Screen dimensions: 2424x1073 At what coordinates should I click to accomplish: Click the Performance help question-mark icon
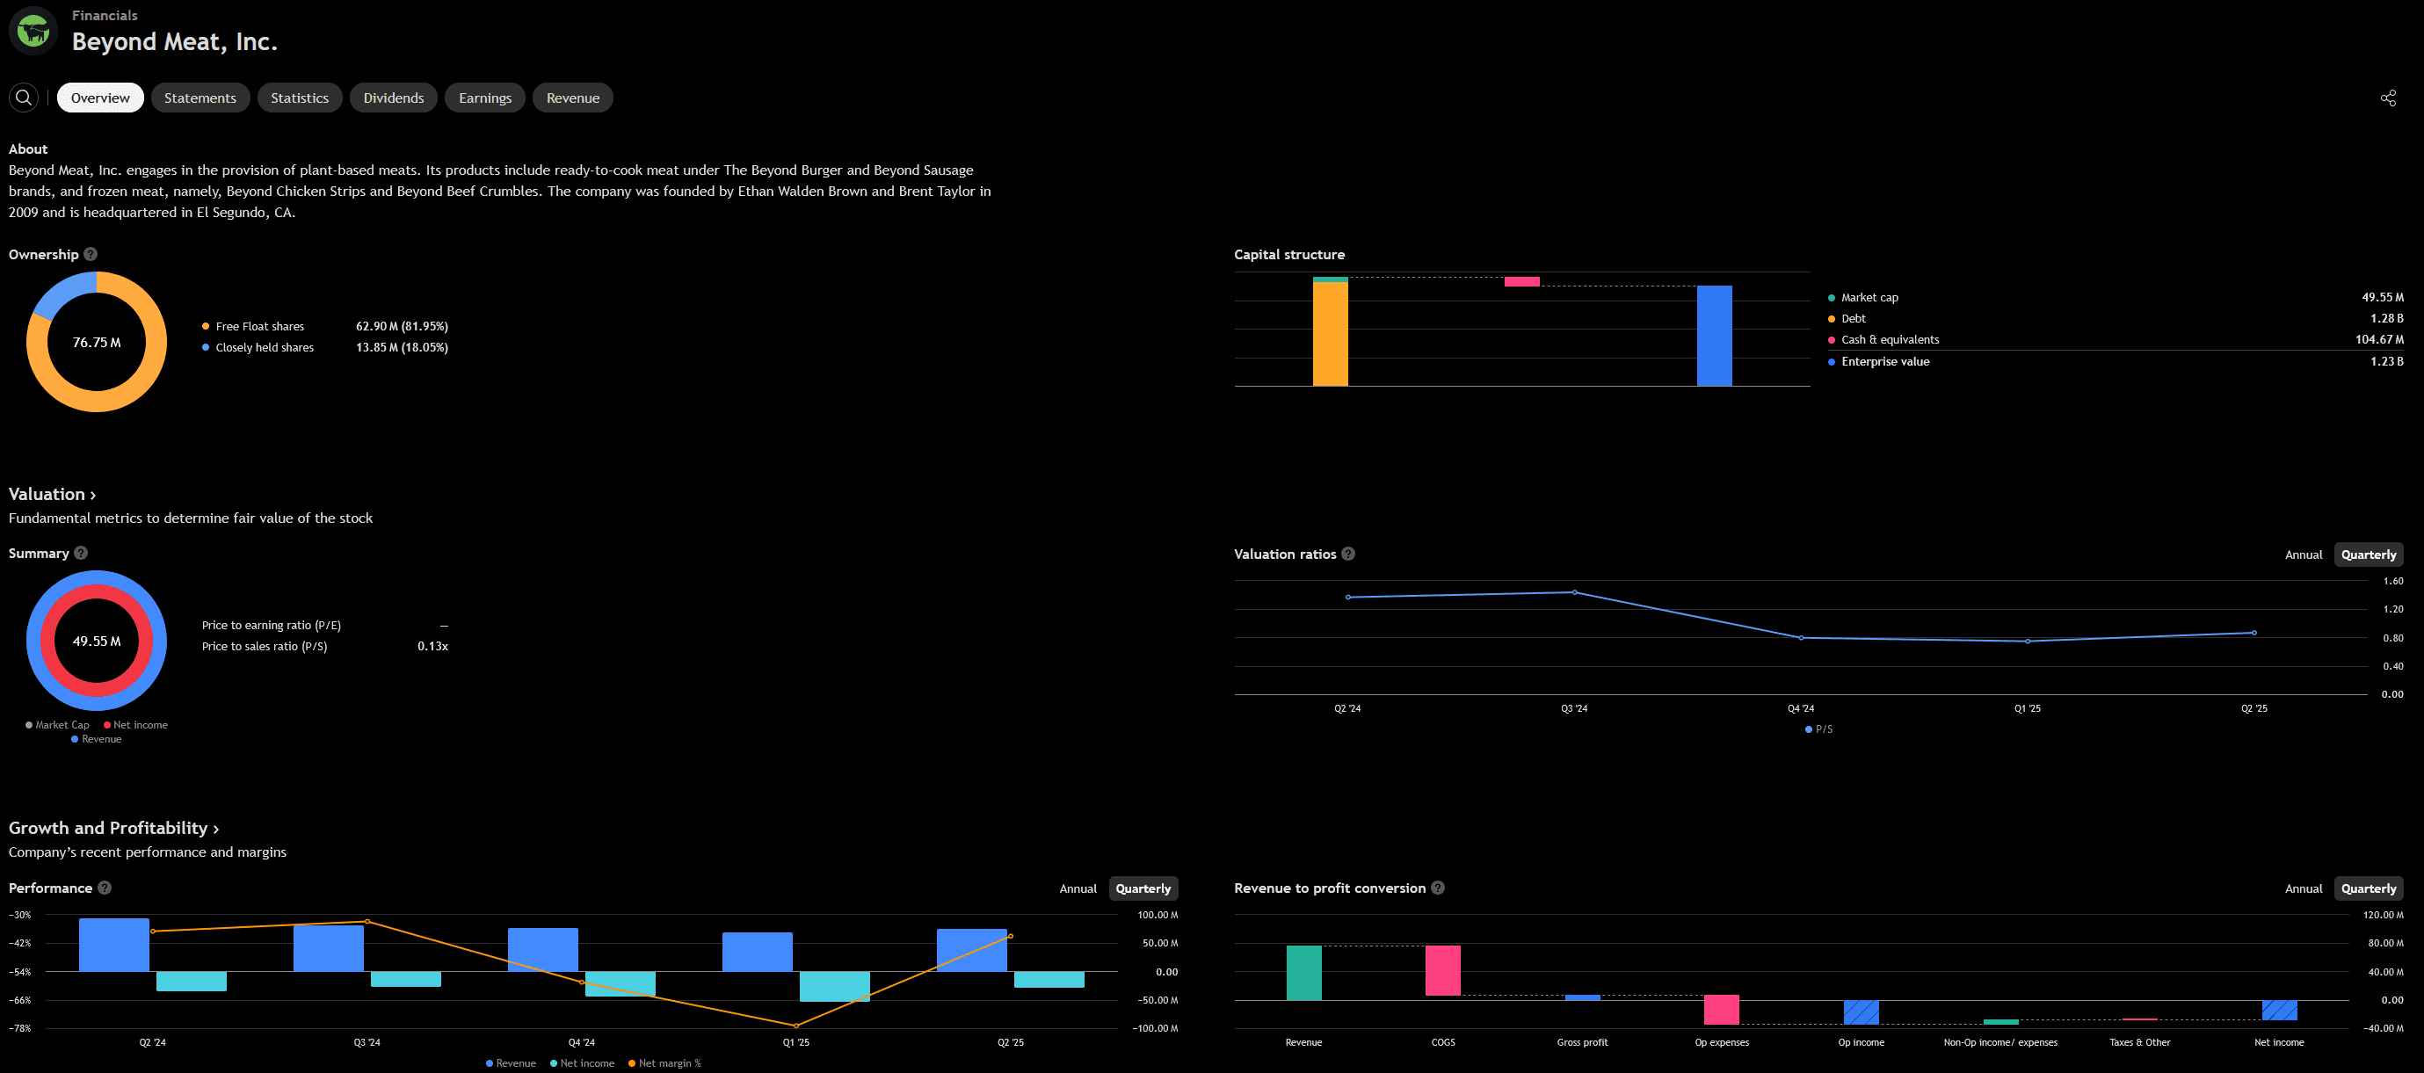tap(105, 888)
